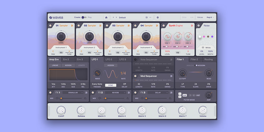Open FX 3 settings sliders icon

pos(171,93)
